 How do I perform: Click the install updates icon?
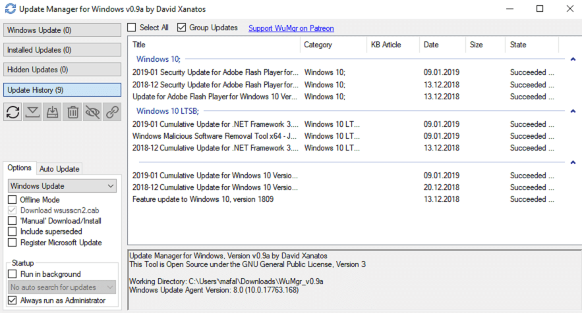52,112
